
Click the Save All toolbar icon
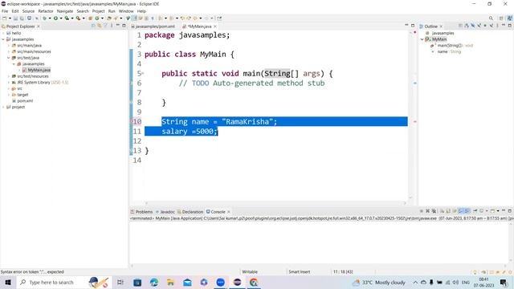click(x=22, y=18)
